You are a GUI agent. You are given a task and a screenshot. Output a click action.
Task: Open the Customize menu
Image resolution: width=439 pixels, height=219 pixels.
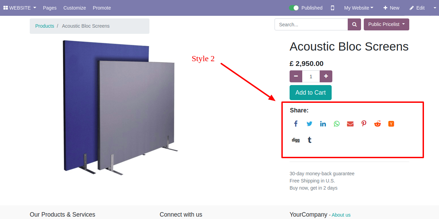tap(75, 8)
